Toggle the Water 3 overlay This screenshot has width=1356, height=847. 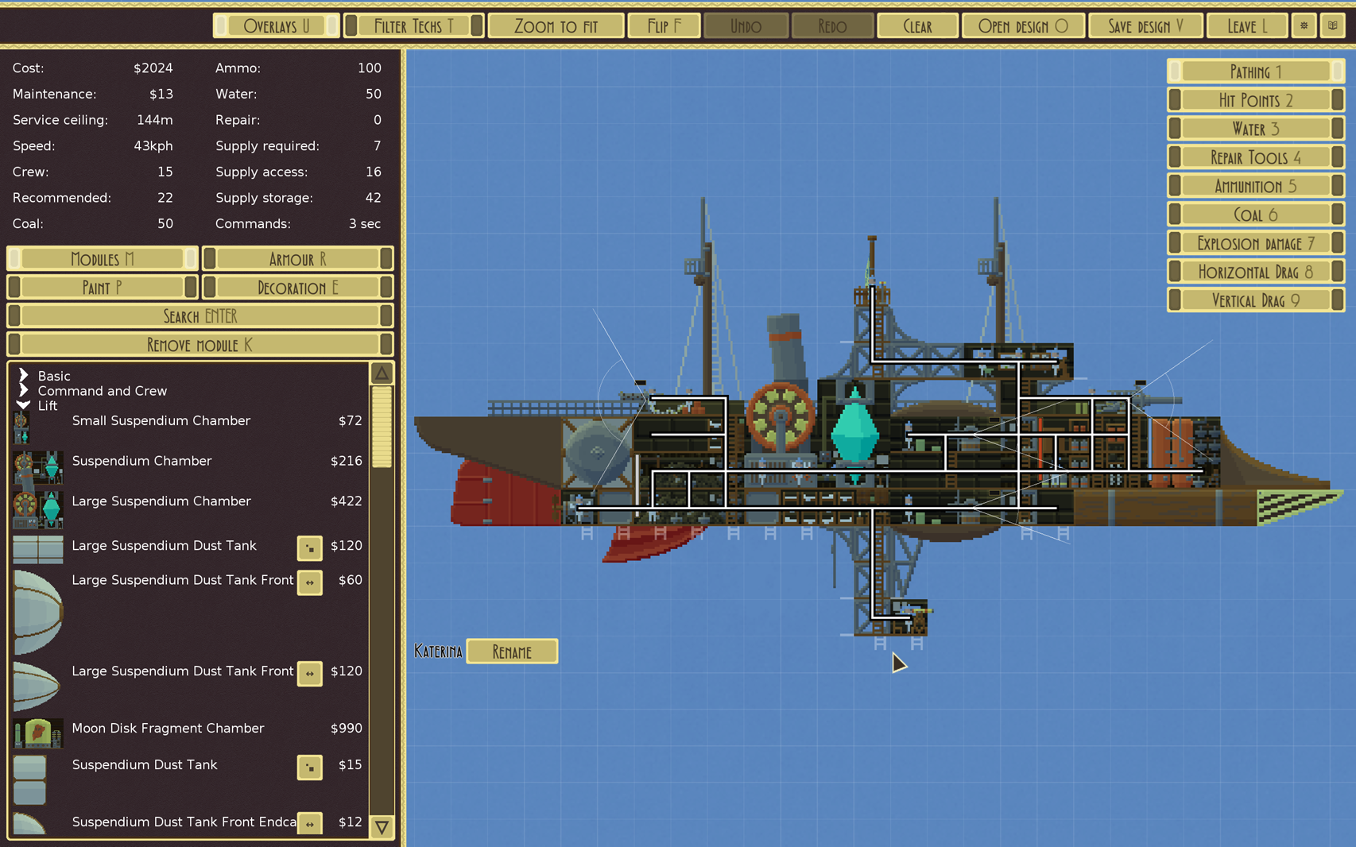(x=1256, y=129)
